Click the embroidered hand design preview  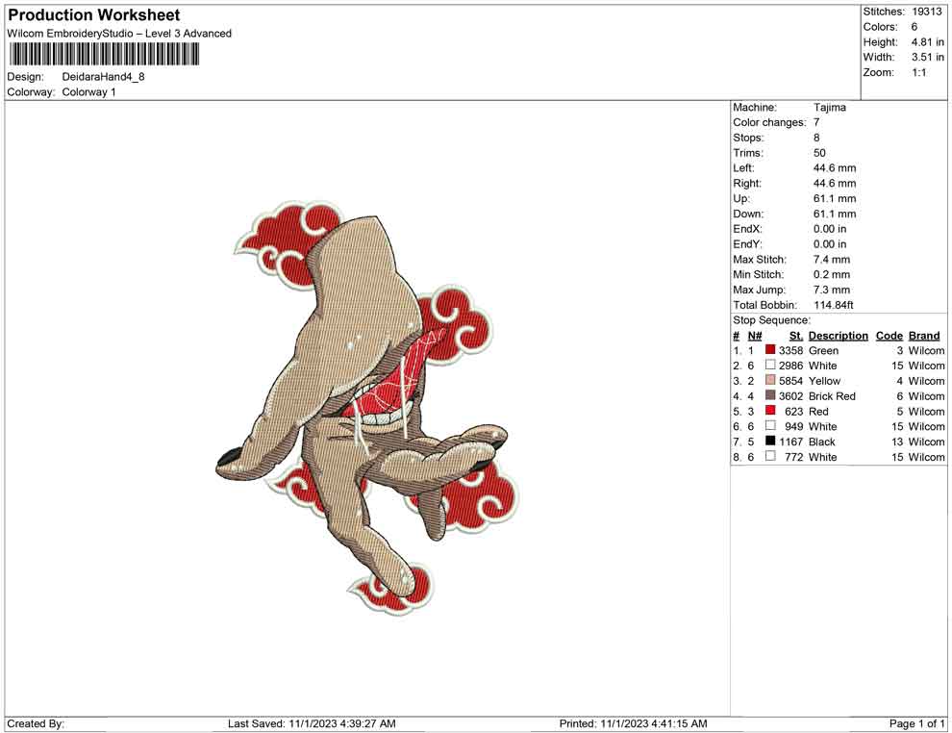368,407
